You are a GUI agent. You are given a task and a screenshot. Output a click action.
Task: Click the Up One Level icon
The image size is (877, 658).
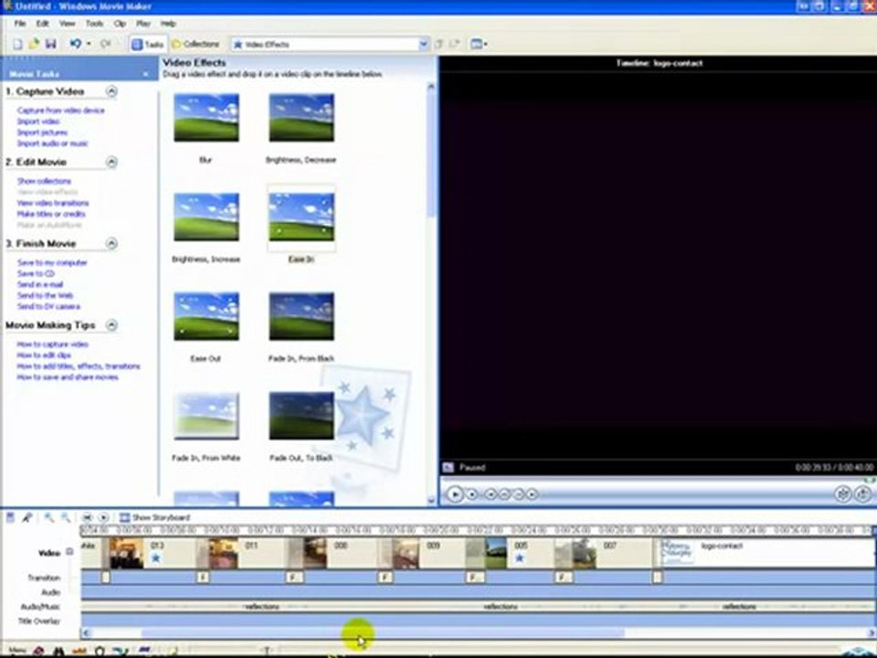(439, 44)
